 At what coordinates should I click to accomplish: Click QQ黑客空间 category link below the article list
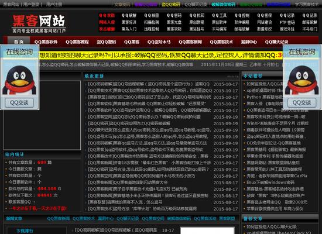coord(153,219)
